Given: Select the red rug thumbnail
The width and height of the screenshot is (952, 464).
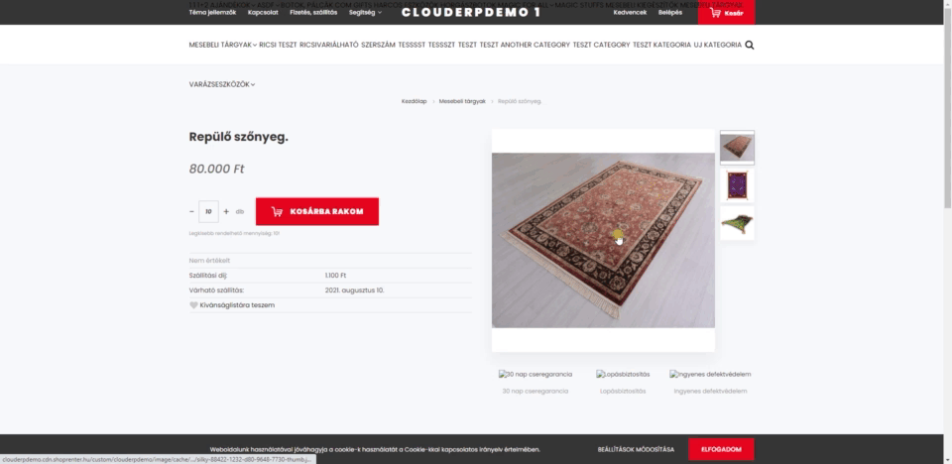Looking at the screenshot, I should [x=737, y=148].
